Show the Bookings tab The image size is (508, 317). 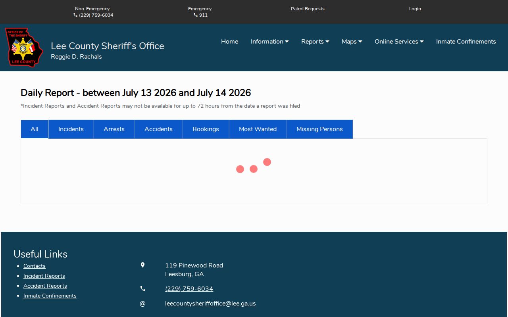(206, 129)
